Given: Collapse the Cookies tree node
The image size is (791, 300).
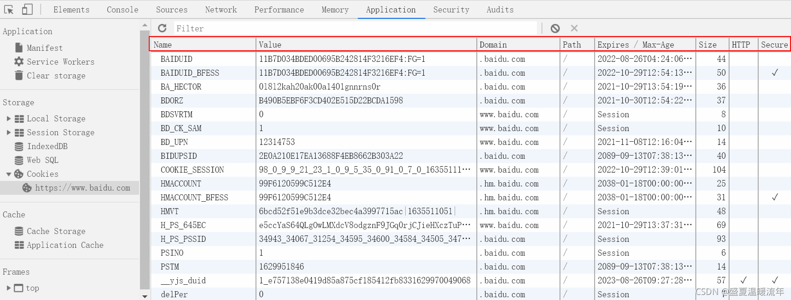Looking at the screenshot, I should [8, 174].
